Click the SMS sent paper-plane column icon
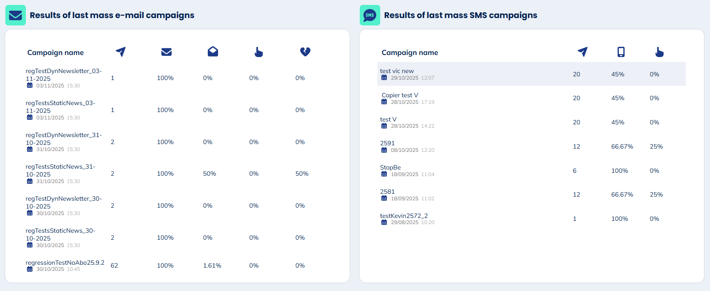Screen dimensions: 710x291 coord(582,52)
